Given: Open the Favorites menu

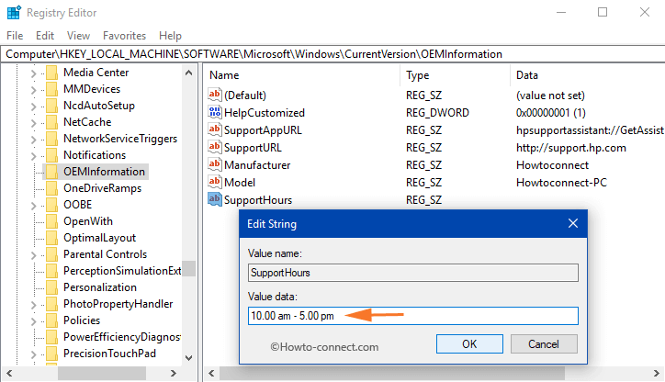Looking at the screenshot, I should (124, 36).
